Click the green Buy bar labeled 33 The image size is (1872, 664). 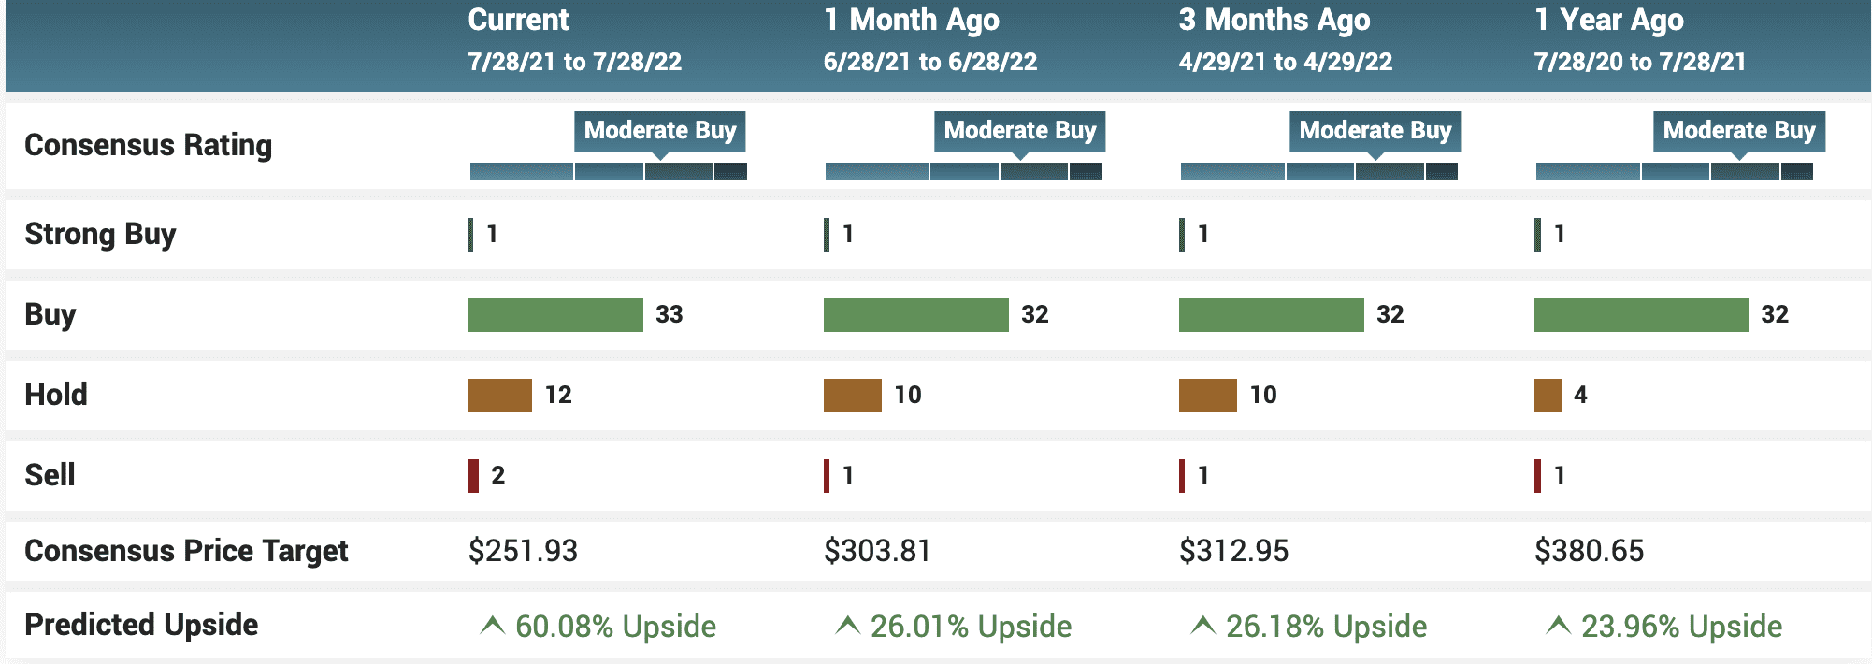click(555, 315)
